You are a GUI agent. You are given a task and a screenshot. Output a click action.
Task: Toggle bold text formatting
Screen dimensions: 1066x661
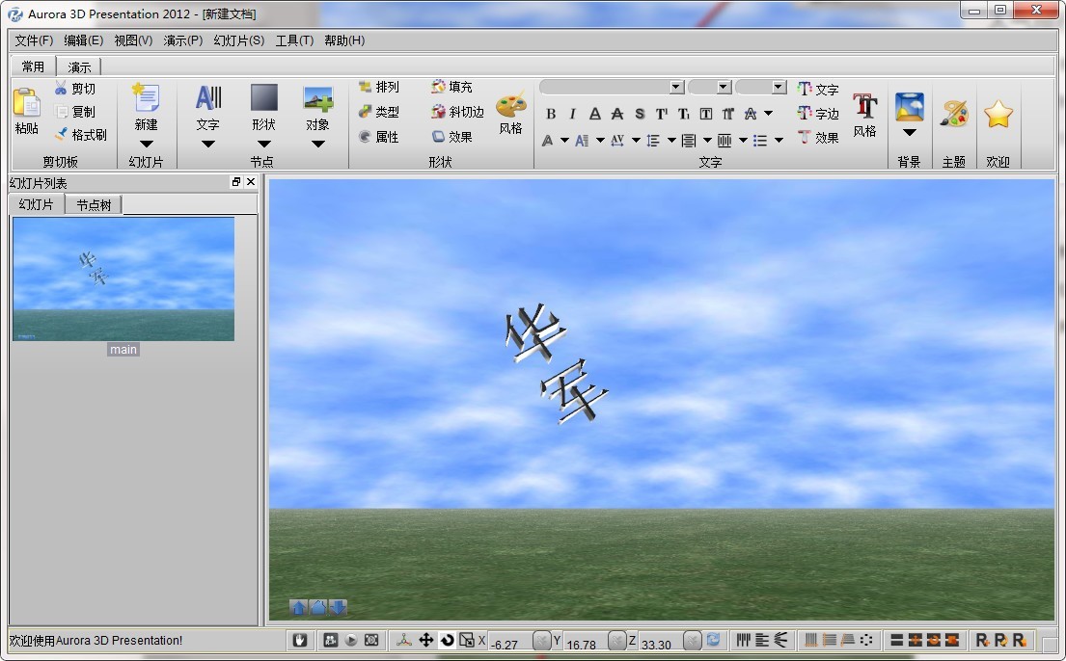[550, 113]
